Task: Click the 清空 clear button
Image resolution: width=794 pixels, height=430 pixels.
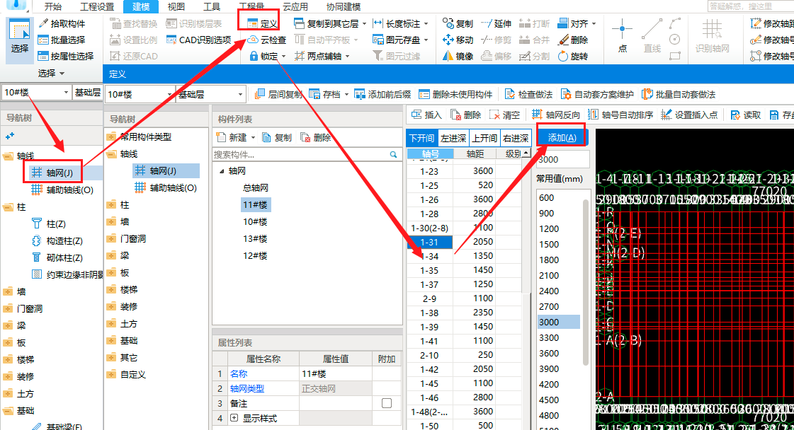Action: (x=504, y=115)
